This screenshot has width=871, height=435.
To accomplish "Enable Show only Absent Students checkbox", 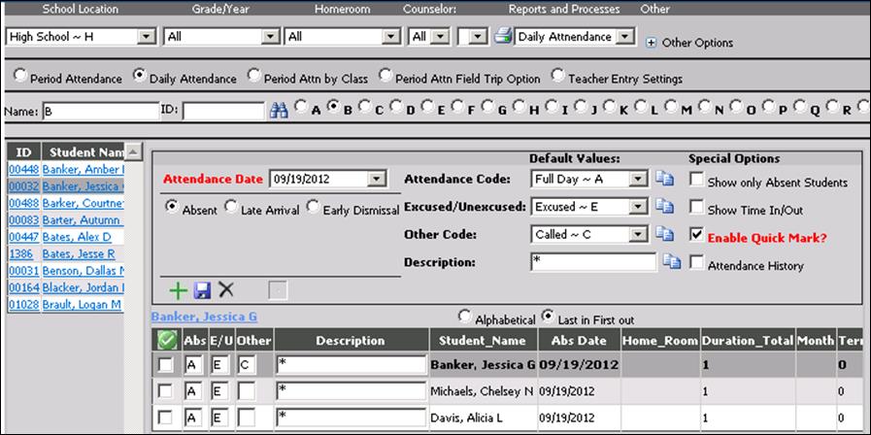I will coord(696,180).
